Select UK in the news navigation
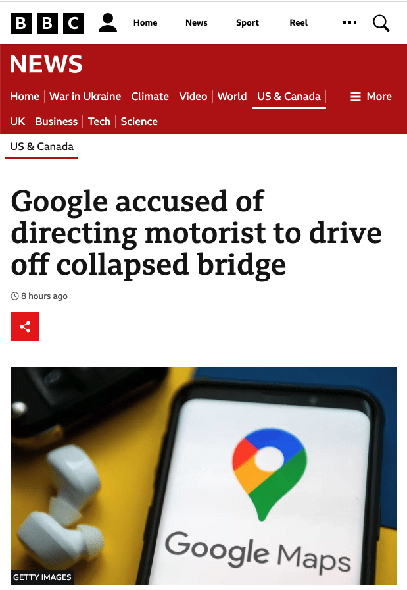Viewport: 407px width, 590px height. pos(18,122)
